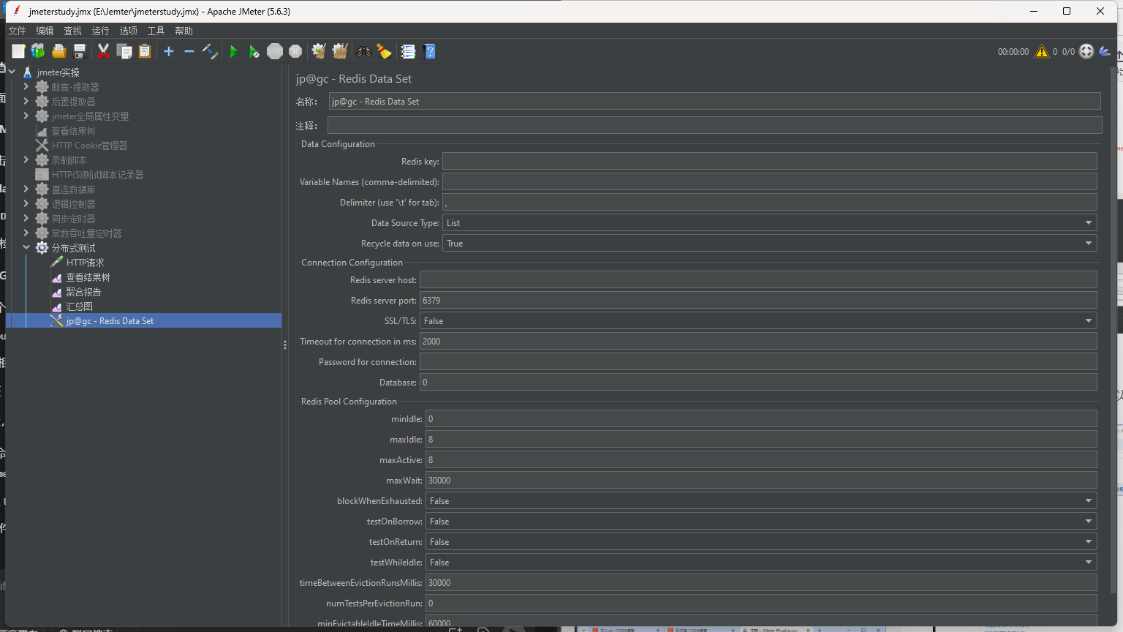Select 聚合报告 listener in tree

tap(83, 292)
